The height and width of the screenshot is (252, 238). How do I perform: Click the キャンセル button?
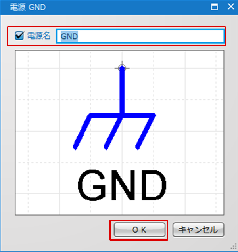[198, 230]
